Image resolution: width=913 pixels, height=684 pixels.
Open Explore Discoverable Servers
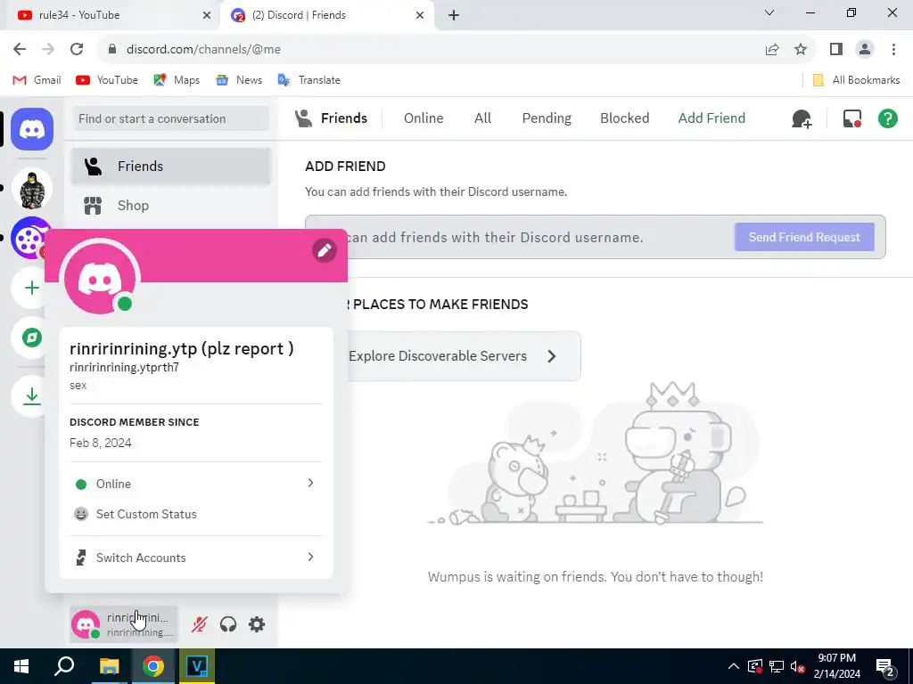point(464,356)
